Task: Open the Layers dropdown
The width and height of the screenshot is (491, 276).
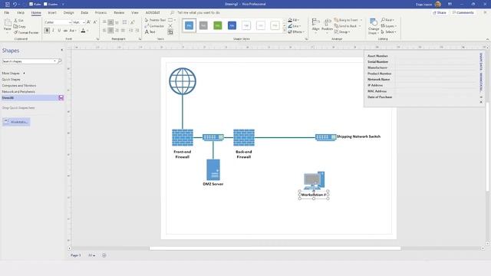Action: click(389, 26)
